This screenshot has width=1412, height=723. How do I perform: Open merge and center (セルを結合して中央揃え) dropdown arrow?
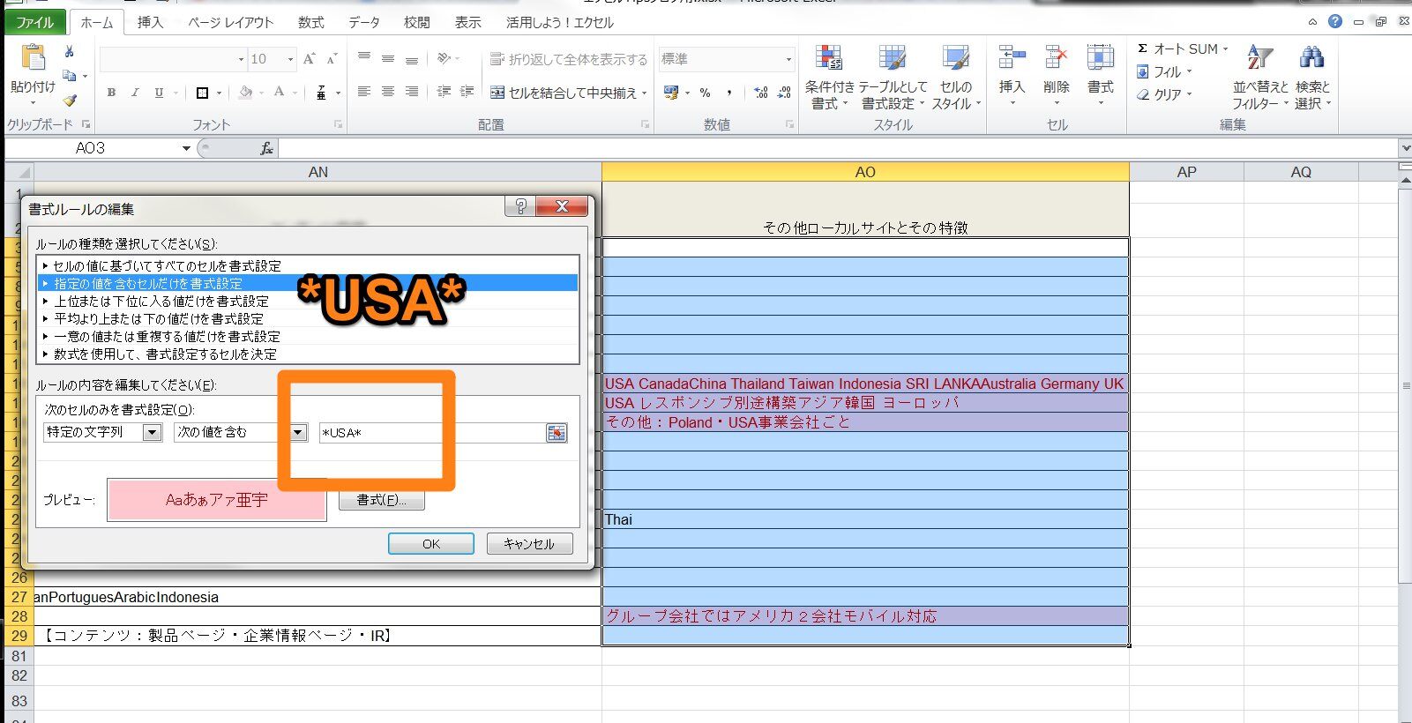pos(645,93)
